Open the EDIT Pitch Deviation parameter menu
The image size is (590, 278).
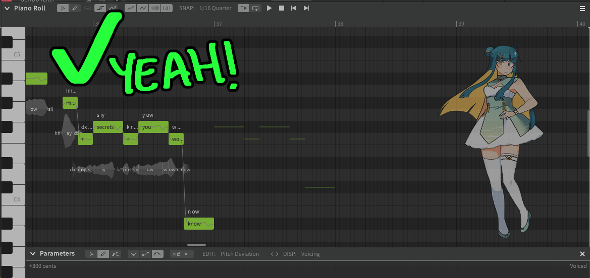(x=239, y=254)
